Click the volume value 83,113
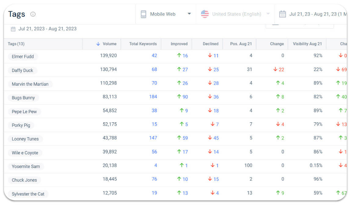 point(110,97)
